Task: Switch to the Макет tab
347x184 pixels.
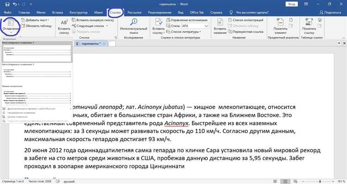Action: tap(99, 12)
